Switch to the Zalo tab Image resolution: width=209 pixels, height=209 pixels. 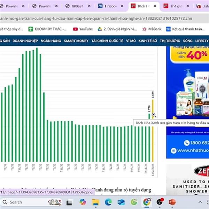point(202,6)
